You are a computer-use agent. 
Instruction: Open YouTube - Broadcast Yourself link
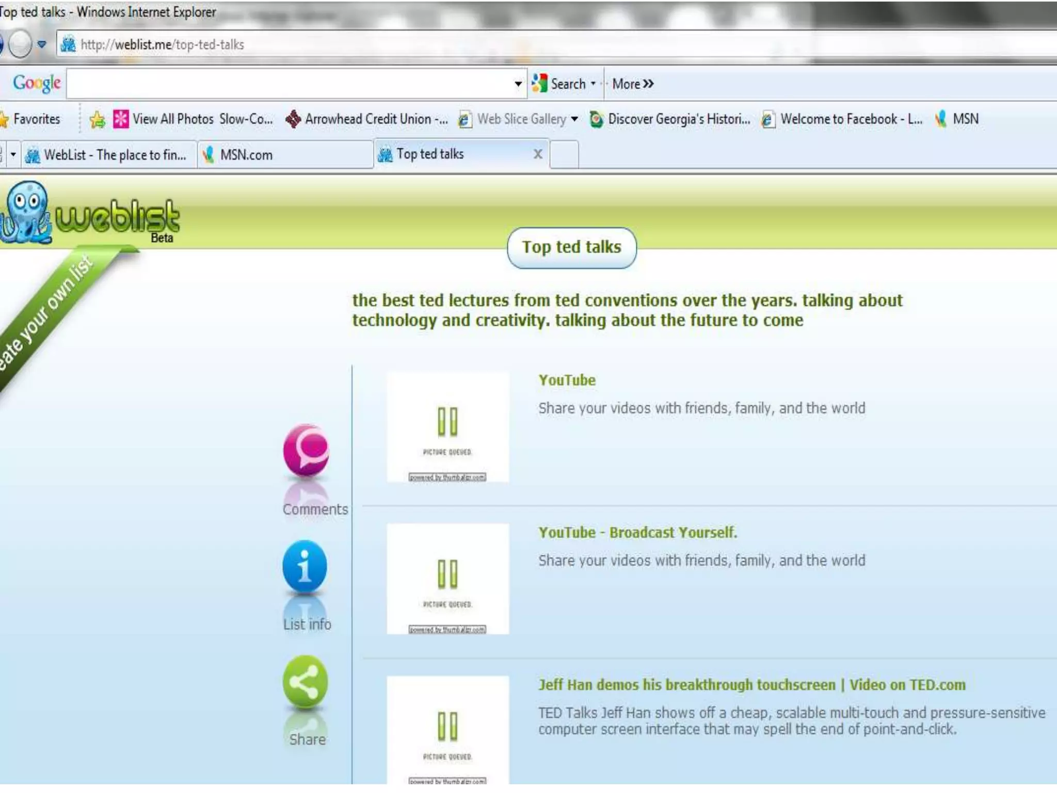(x=637, y=532)
